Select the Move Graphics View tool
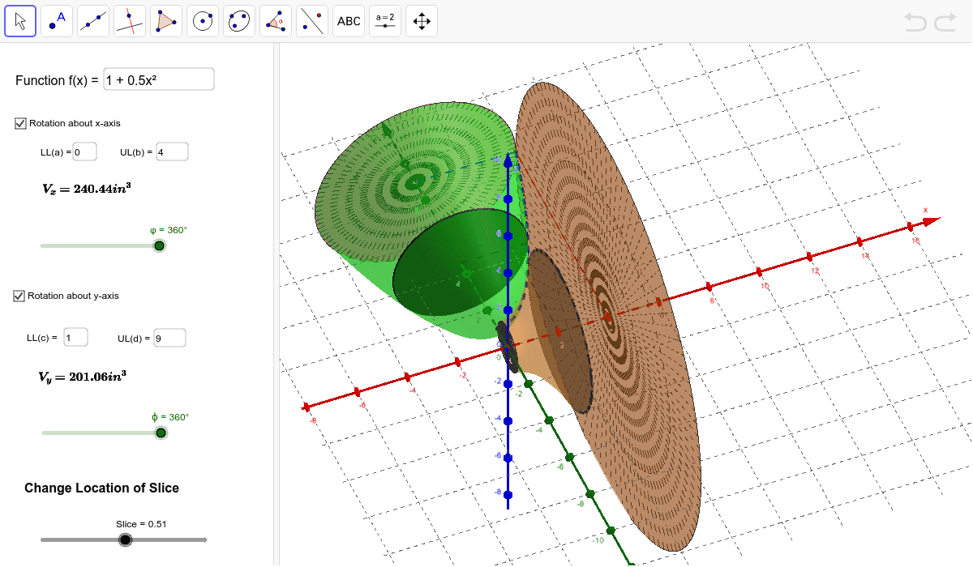This screenshot has width=973, height=567. 421,20
